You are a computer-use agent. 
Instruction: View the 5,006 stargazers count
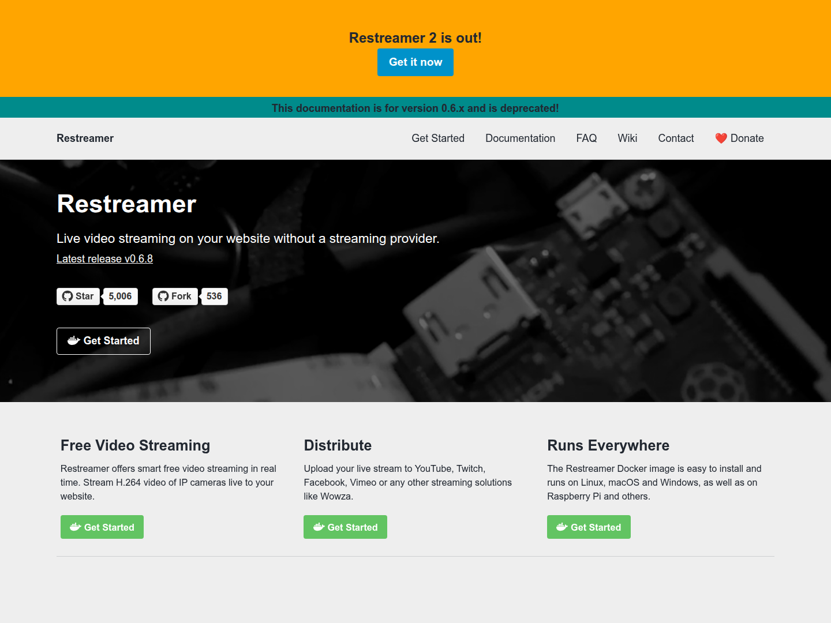121,297
